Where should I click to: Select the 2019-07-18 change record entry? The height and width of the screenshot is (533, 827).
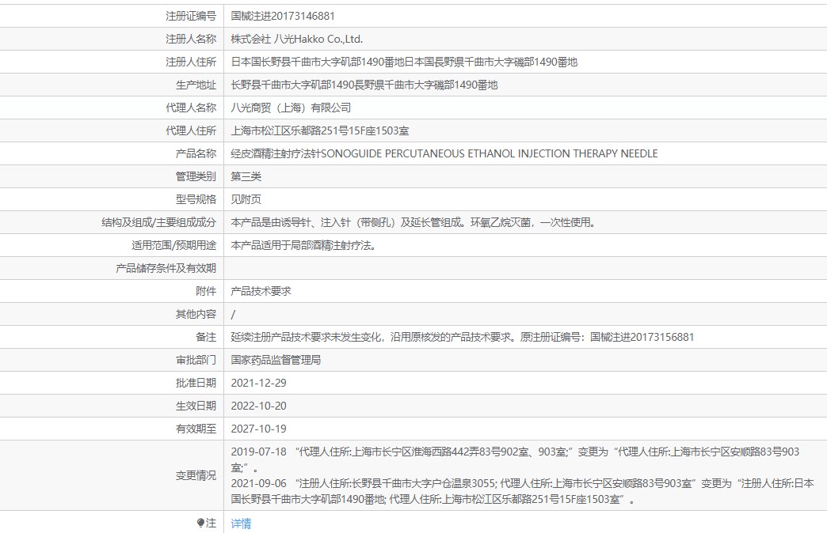pyautogui.click(x=516, y=459)
